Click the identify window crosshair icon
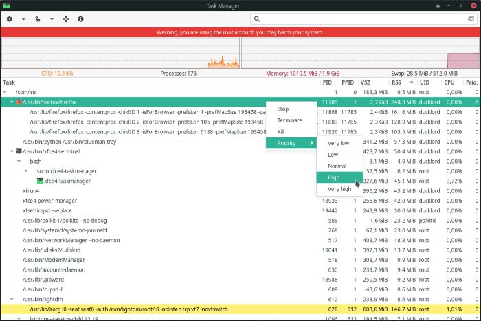 pos(66,19)
